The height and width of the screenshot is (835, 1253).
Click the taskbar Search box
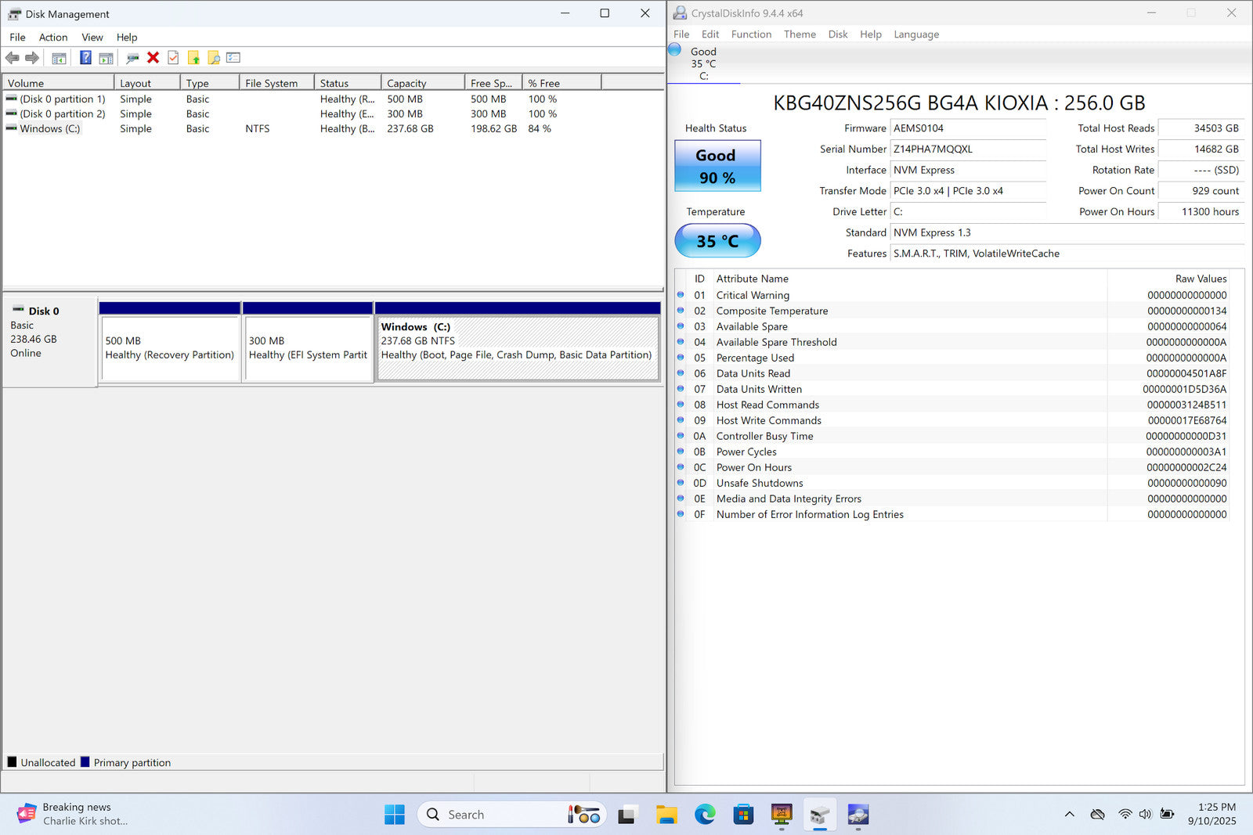pyautogui.click(x=512, y=815)
